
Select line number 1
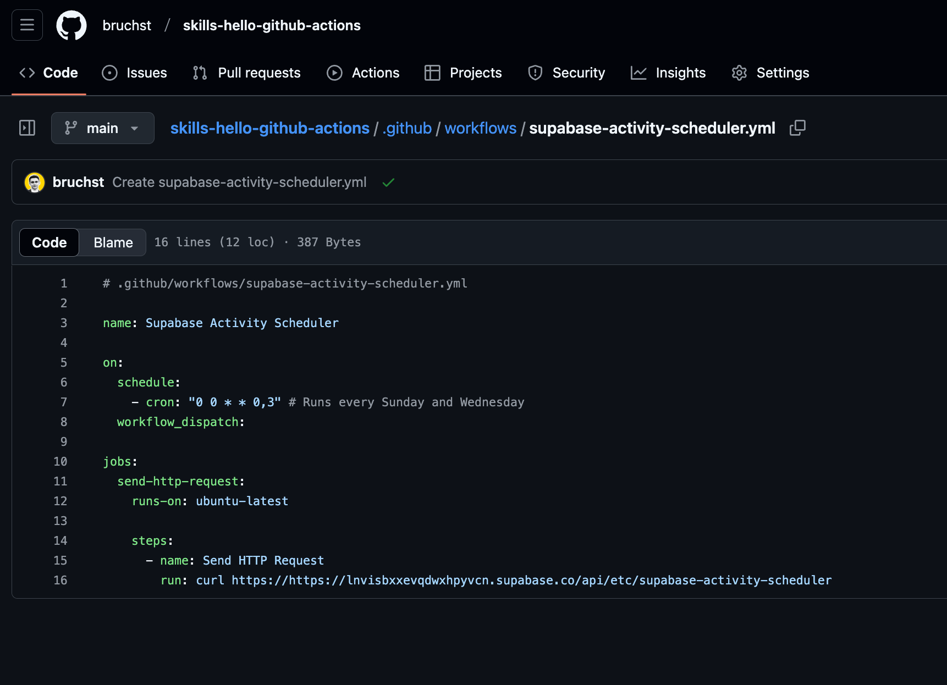click(x=64, y=284)
